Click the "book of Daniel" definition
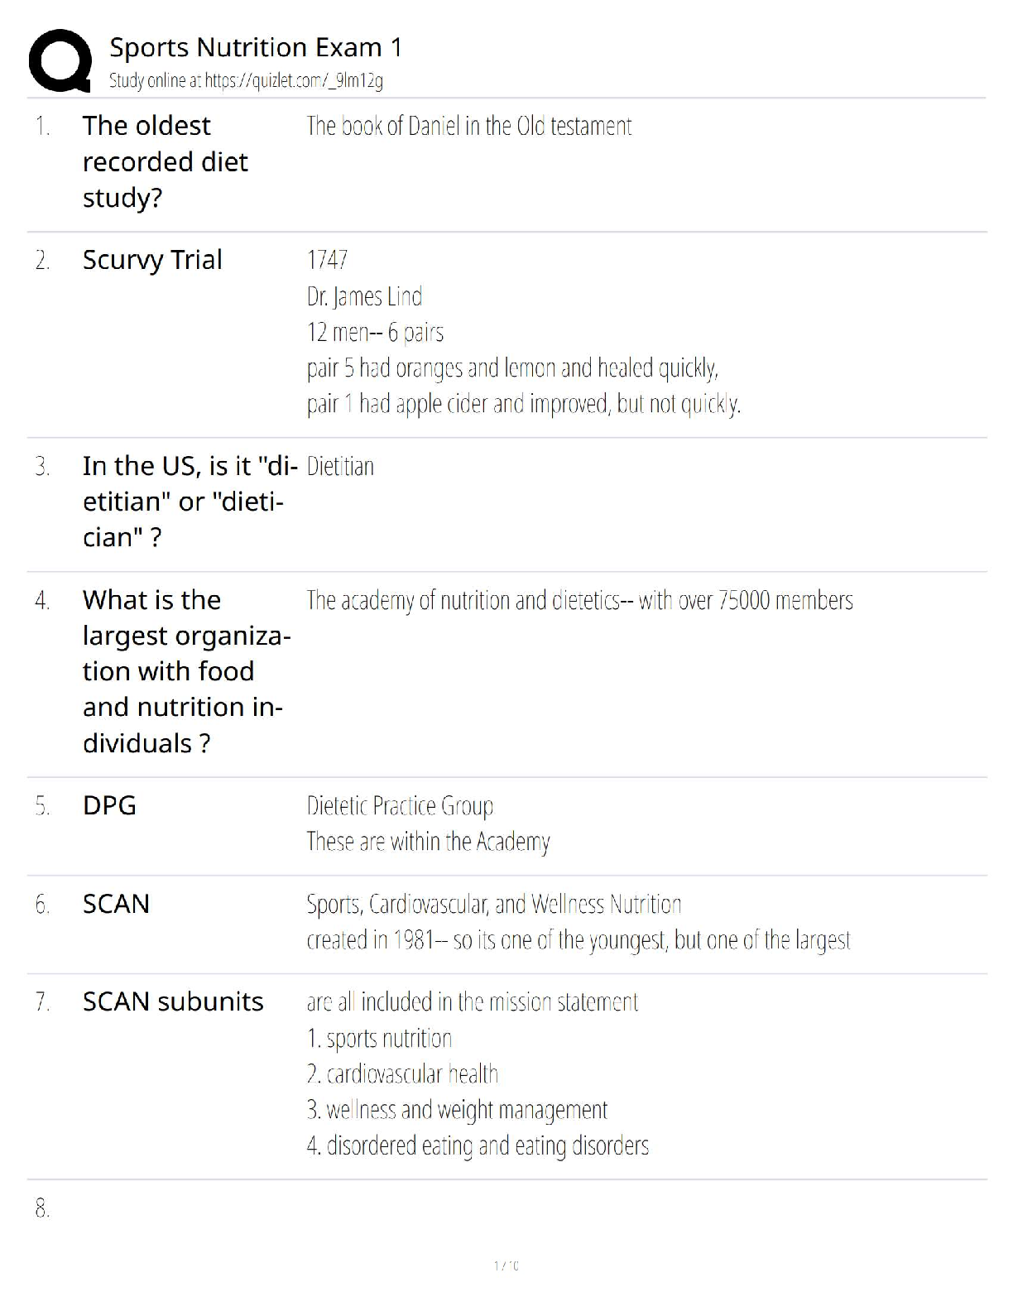The height and width of the screenshot is (1311, 1013). (x=468, y=126)
